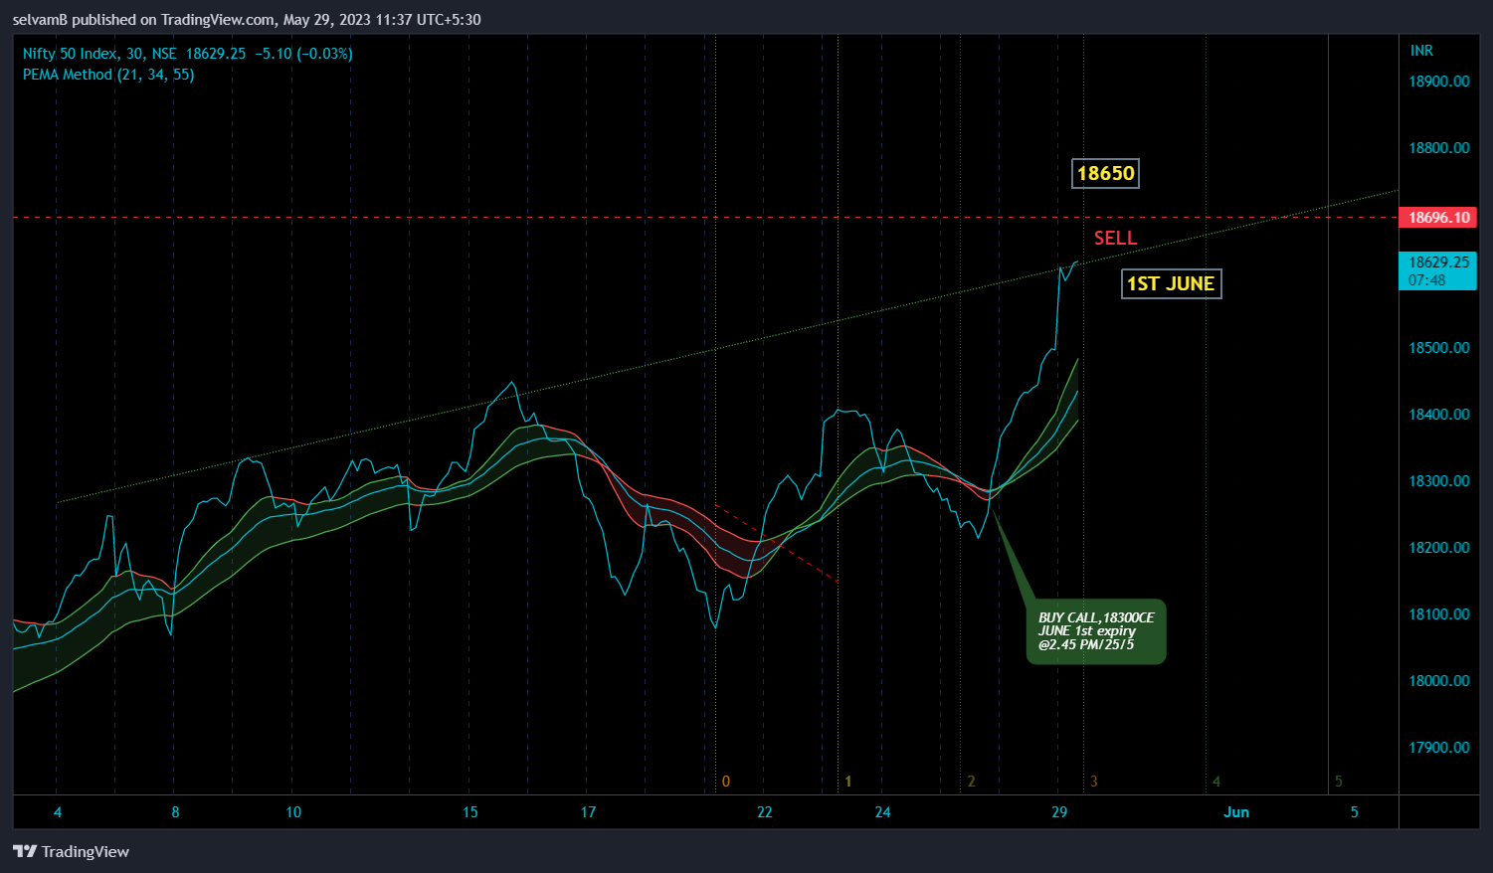
Task: Click date '8' on the time axis
Action: coord(175,812)
